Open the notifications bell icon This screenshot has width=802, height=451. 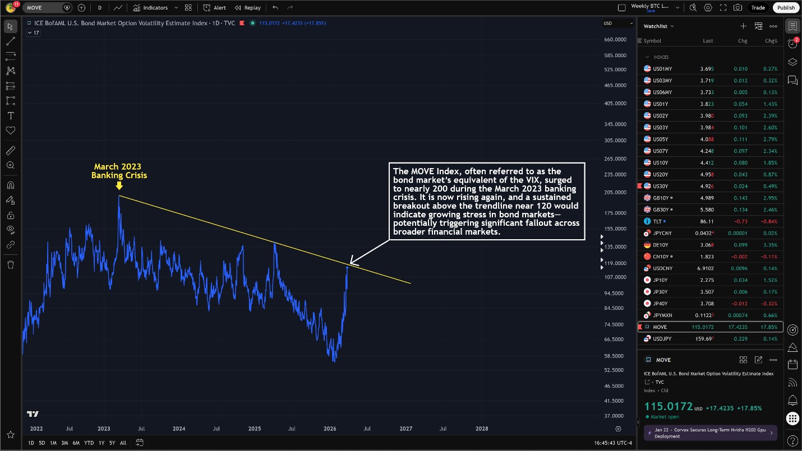(x=792, y=400)
